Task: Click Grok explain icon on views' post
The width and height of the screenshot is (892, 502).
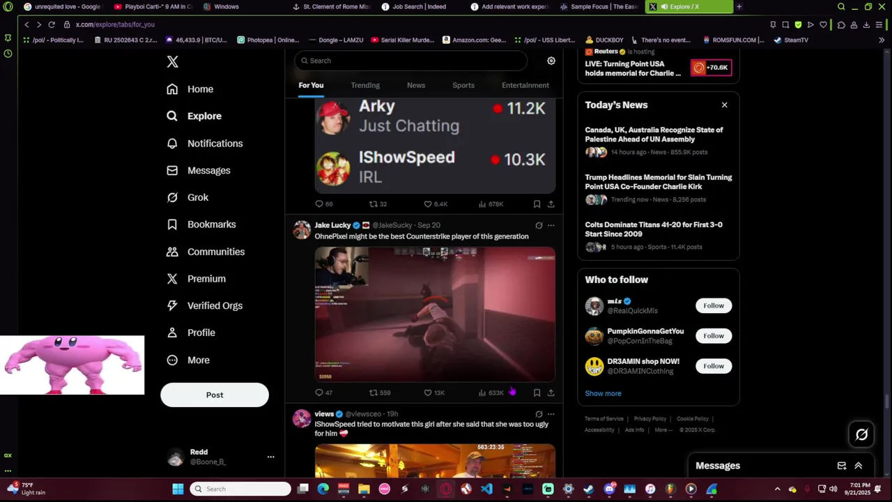Action: tap(539, 414)
